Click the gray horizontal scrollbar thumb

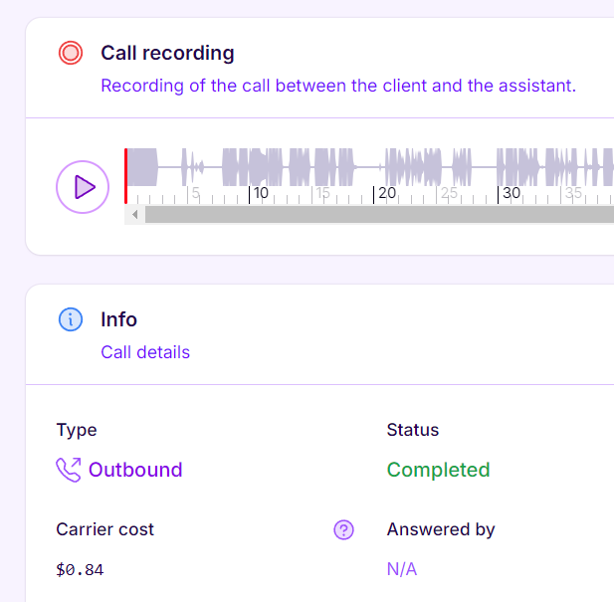379,215
